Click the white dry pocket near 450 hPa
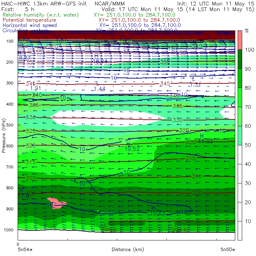Screen dimensions: 256x256 tap(108, 118)
